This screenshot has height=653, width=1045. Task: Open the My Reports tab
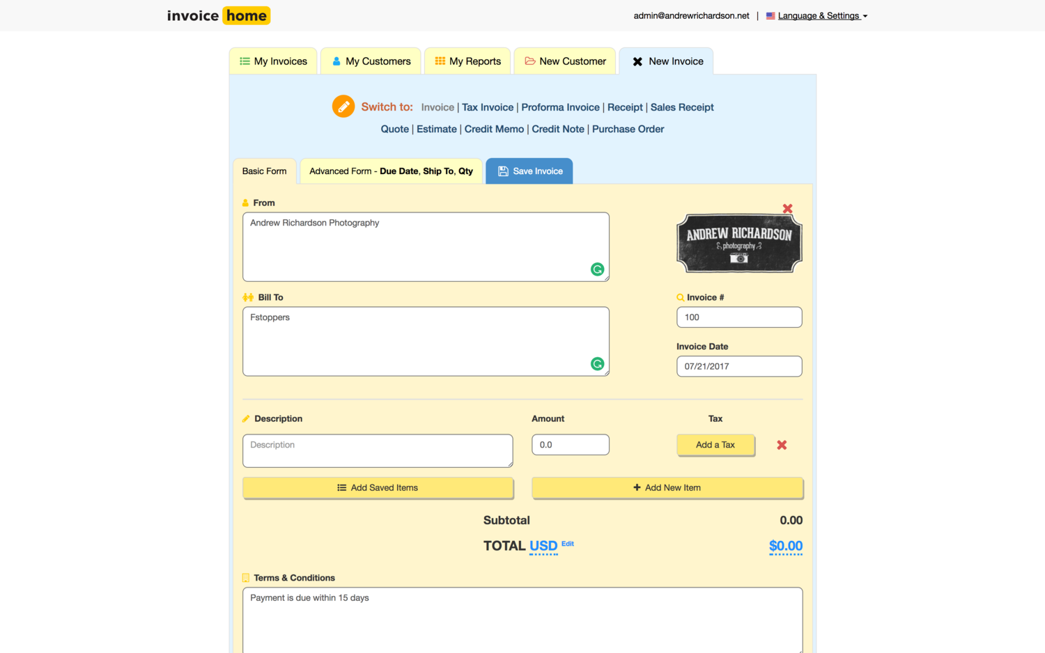[467, 61]
